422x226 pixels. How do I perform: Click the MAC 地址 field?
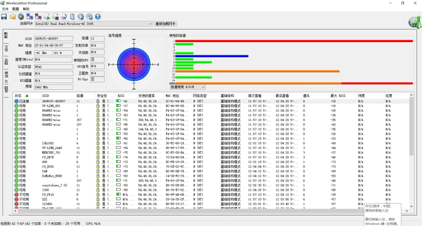click(54, 46)
